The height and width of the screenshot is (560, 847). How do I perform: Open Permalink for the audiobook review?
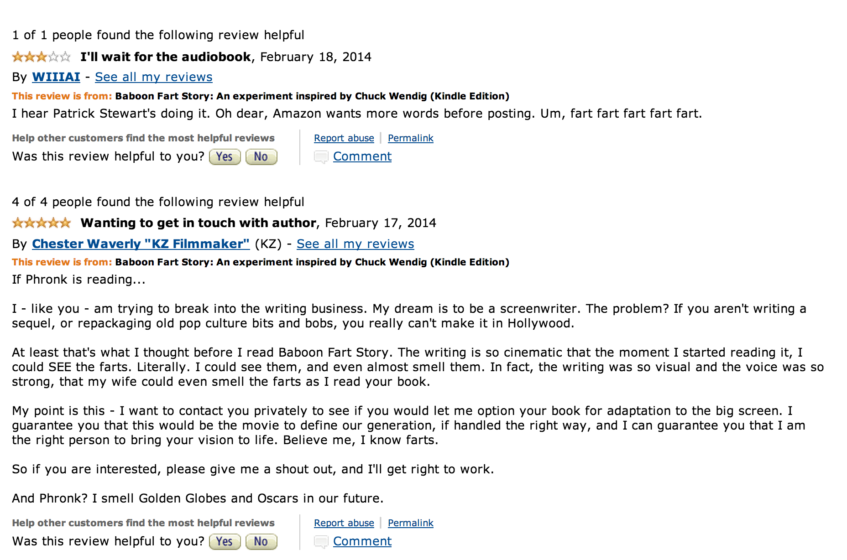(x=410, y=138)
